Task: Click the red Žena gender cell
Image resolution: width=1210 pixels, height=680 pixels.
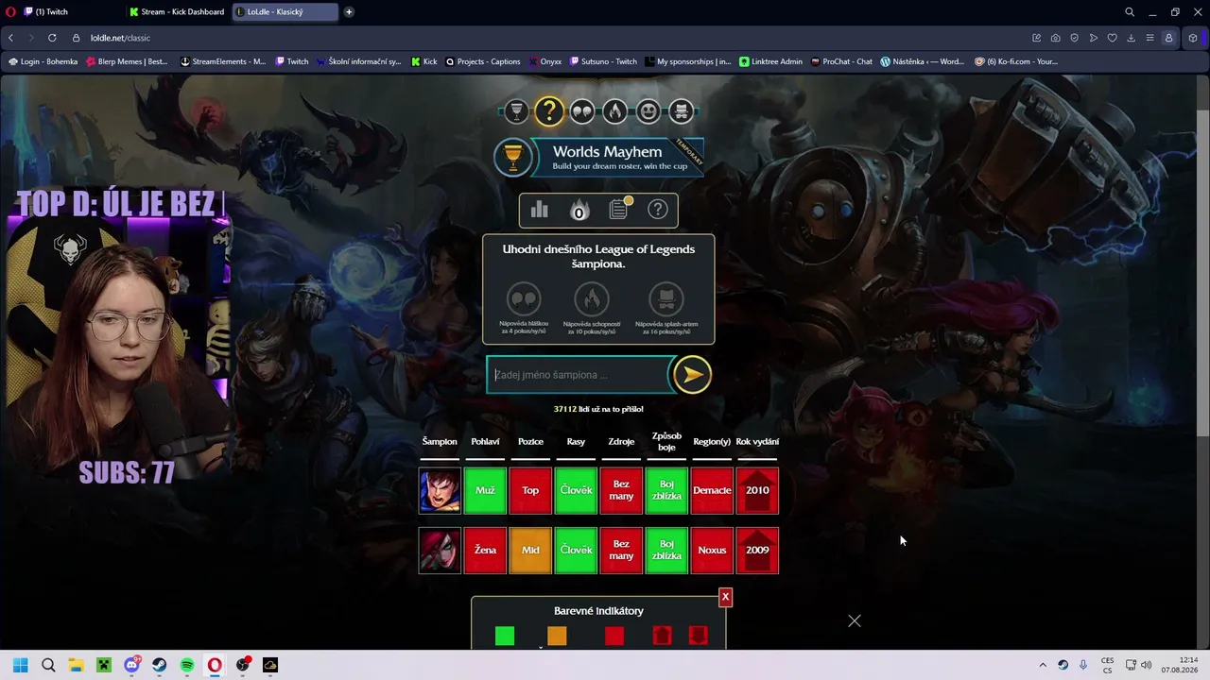Action: click(x=485, y=551)
